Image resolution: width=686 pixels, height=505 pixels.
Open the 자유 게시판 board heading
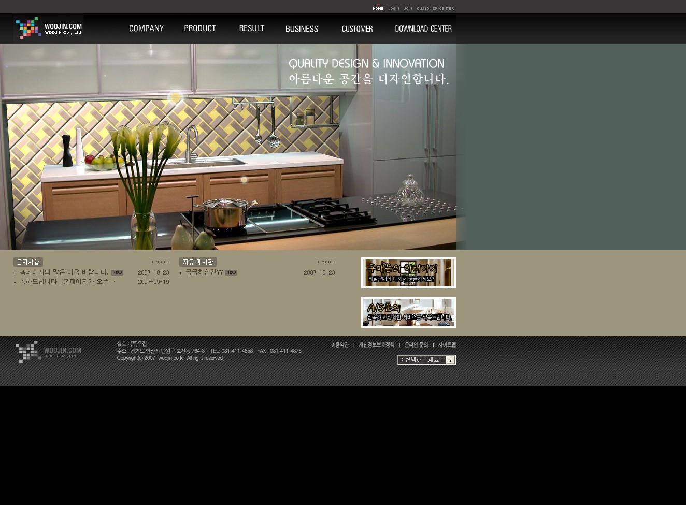coord(198,262)
